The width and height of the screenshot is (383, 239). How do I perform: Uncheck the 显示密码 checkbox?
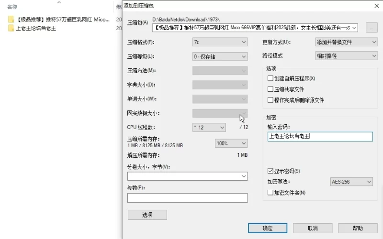[270, 171]
